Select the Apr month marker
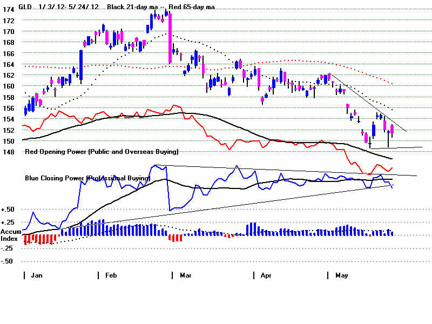 [x=266, y=275]
